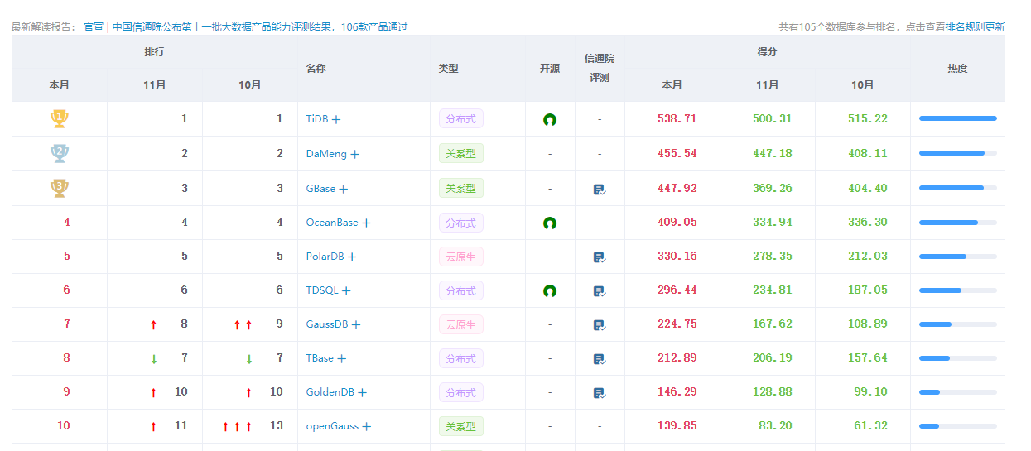
Task: Click GBase's October score 404.40
Action: point(868,189)
